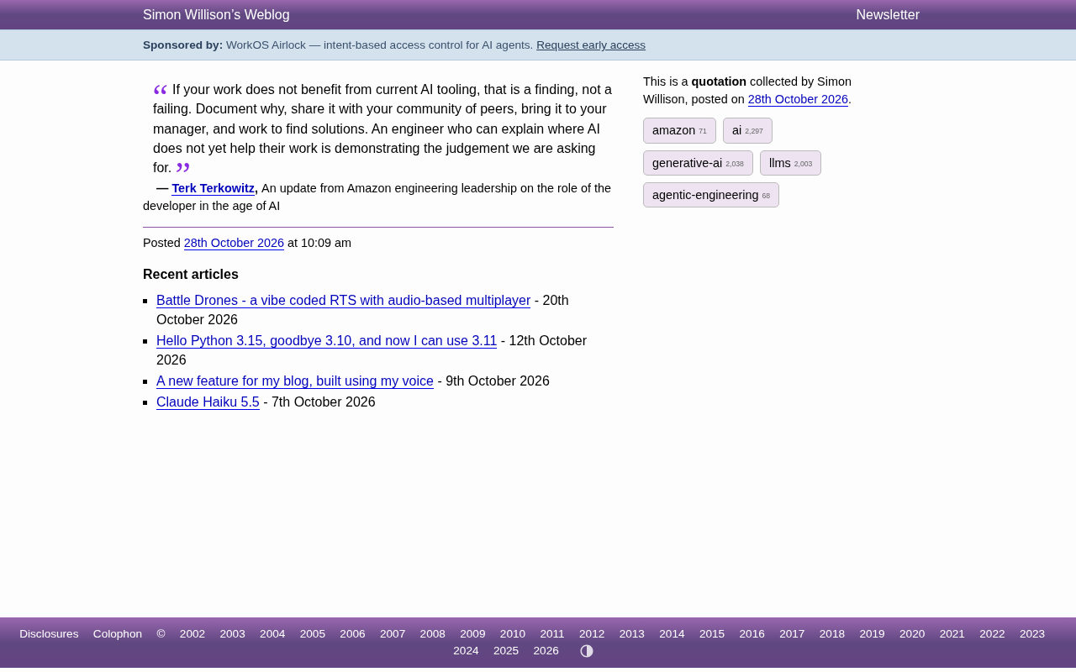Image resolution: width=1076 pixels, height=672 pixels.
Task: Go to the 2025 archive
Action: 506,651
